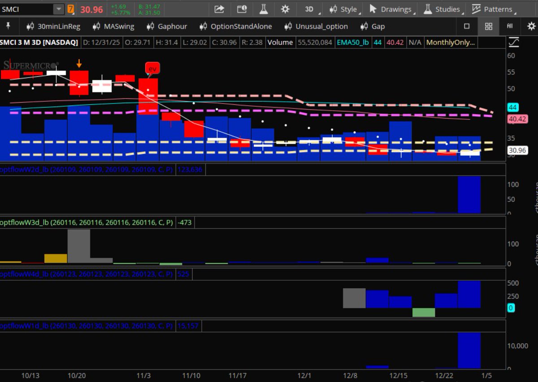Load the Unusual_option study set

(x=316, y=26)
